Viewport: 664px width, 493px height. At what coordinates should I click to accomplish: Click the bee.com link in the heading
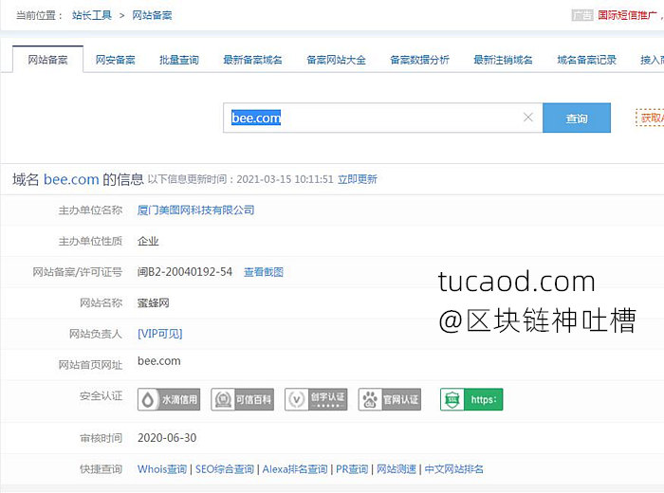(71, 179)
